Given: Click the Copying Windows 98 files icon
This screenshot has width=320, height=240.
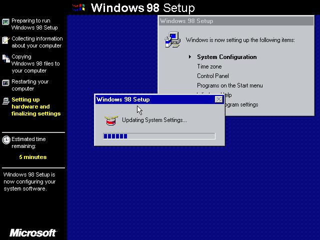Looking at the screenshot, I should (x=6, y=58).
